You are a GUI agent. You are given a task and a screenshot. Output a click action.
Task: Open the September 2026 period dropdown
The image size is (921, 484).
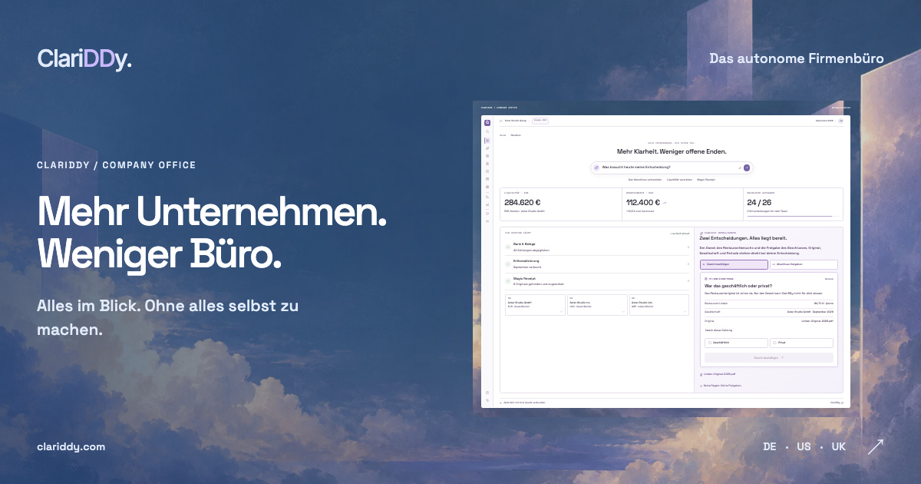(x=824, y=121)
